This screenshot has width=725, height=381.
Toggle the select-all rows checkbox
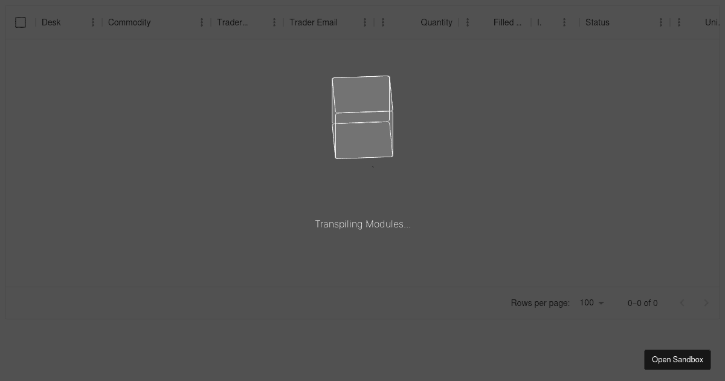[x=21, y=22]
